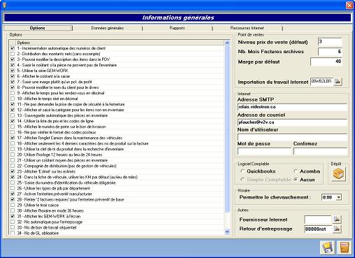
Task: Click the orange exit icon bottom right
Action: 345,248
